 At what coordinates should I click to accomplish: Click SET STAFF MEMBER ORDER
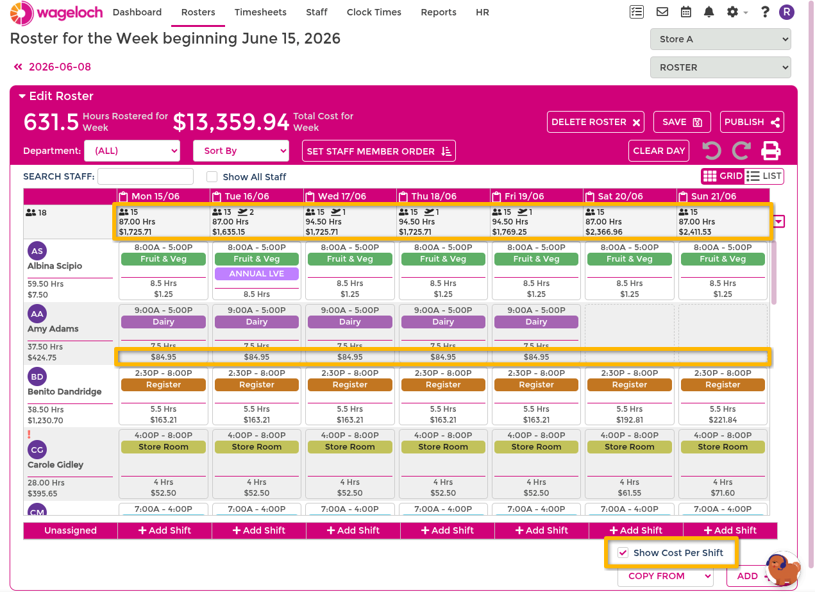pyautogui.click(x=379, y=151)
